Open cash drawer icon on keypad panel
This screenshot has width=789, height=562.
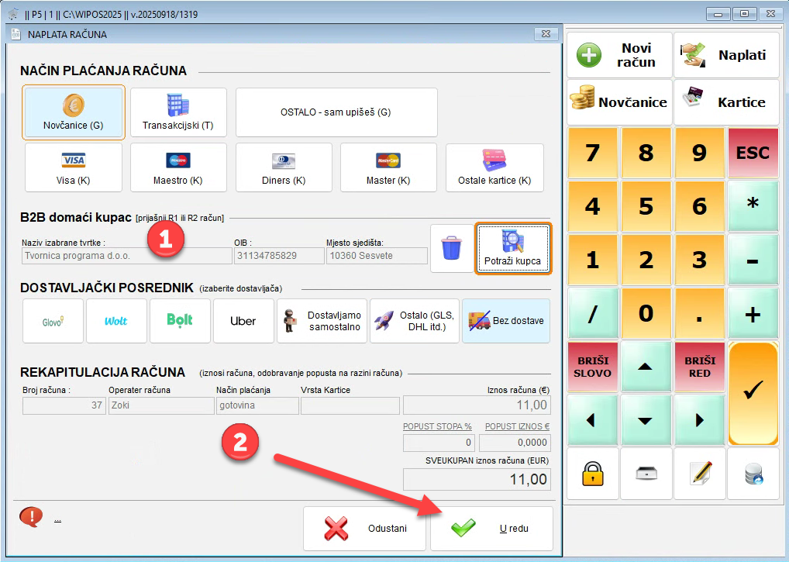646,474
